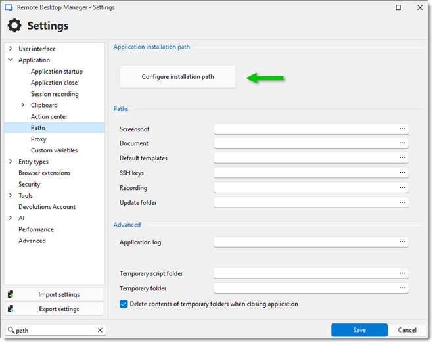
Task: Open Advanced settings in tree
Action: point(32,241)
